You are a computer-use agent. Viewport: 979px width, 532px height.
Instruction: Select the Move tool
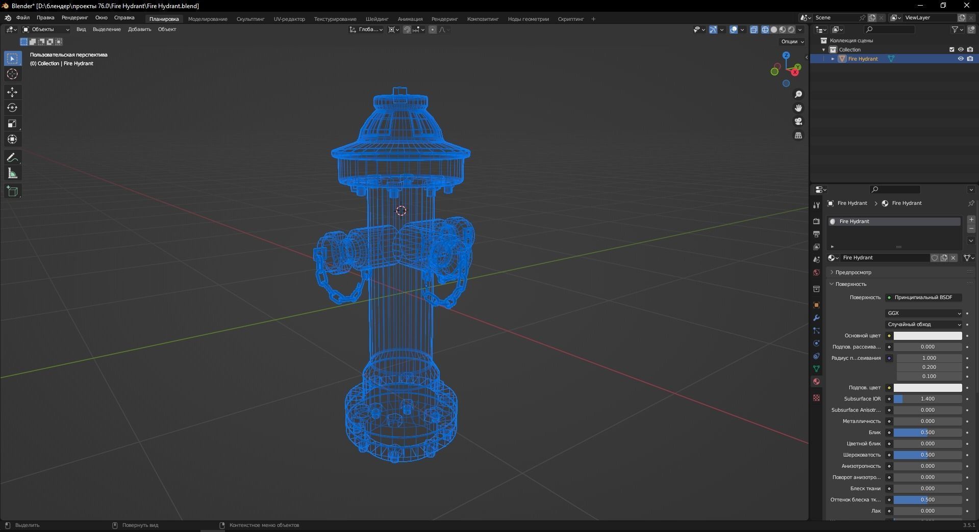pos(12,92)
